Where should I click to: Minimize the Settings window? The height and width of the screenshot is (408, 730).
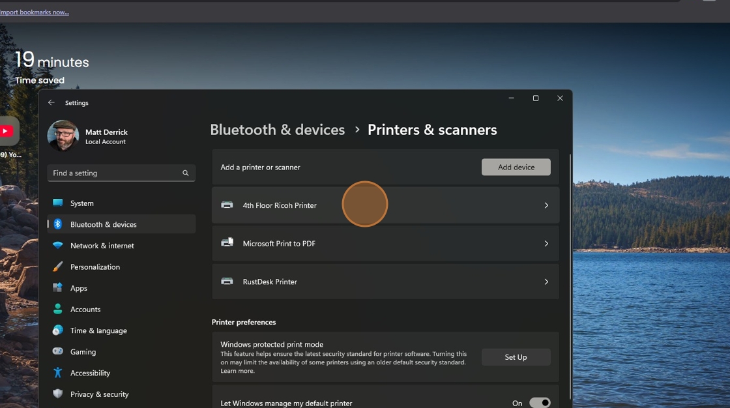coord(511,98)
